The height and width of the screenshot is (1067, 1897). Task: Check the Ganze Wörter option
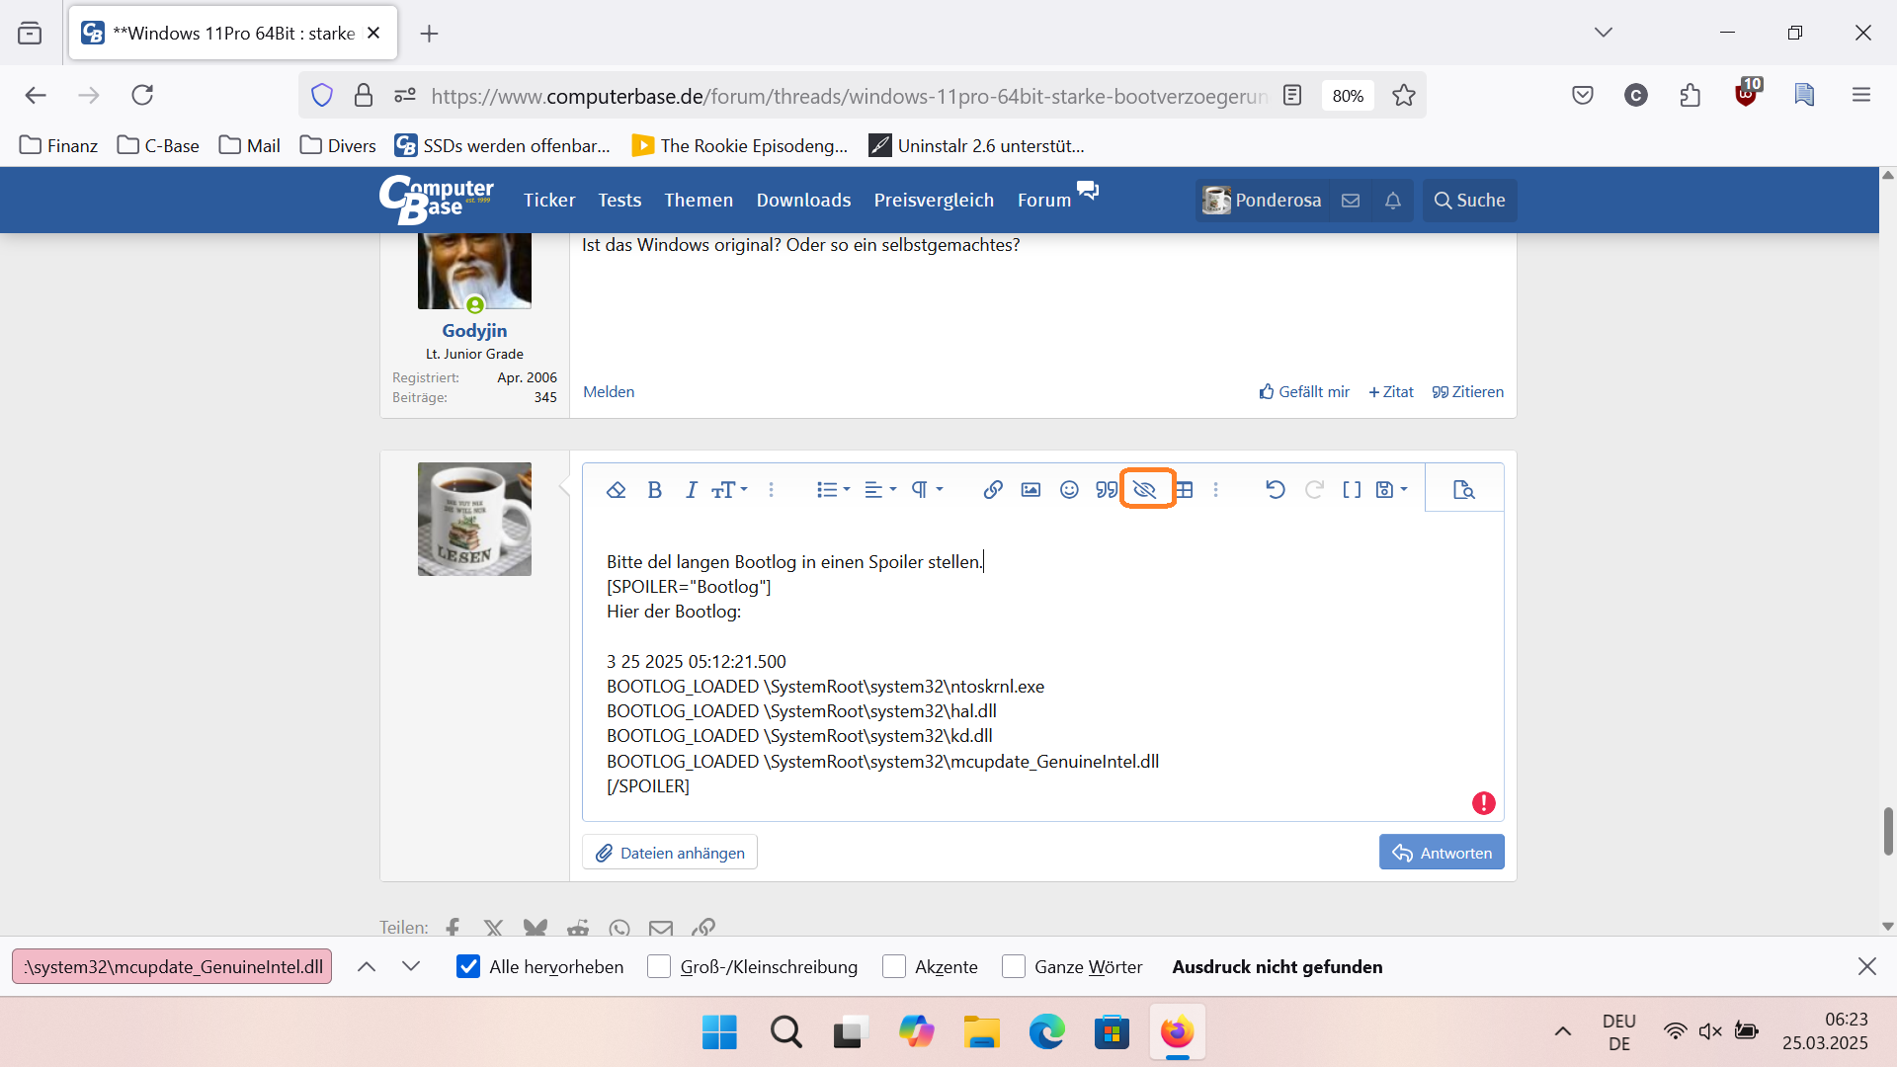[x=1014, y=966]
